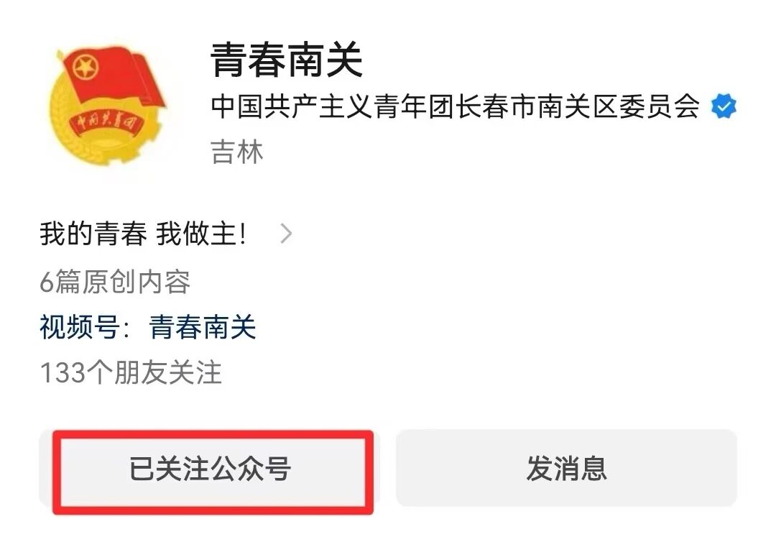Open the 青春南关 video channel link
This screenshot has height=542, width=776.
[203, 327]
